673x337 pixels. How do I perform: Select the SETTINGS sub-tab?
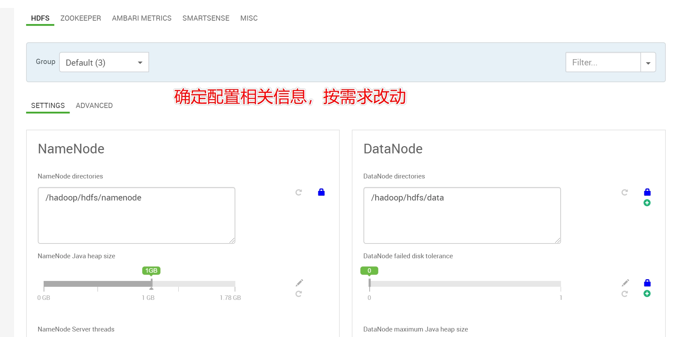click(x=48, y=106)
